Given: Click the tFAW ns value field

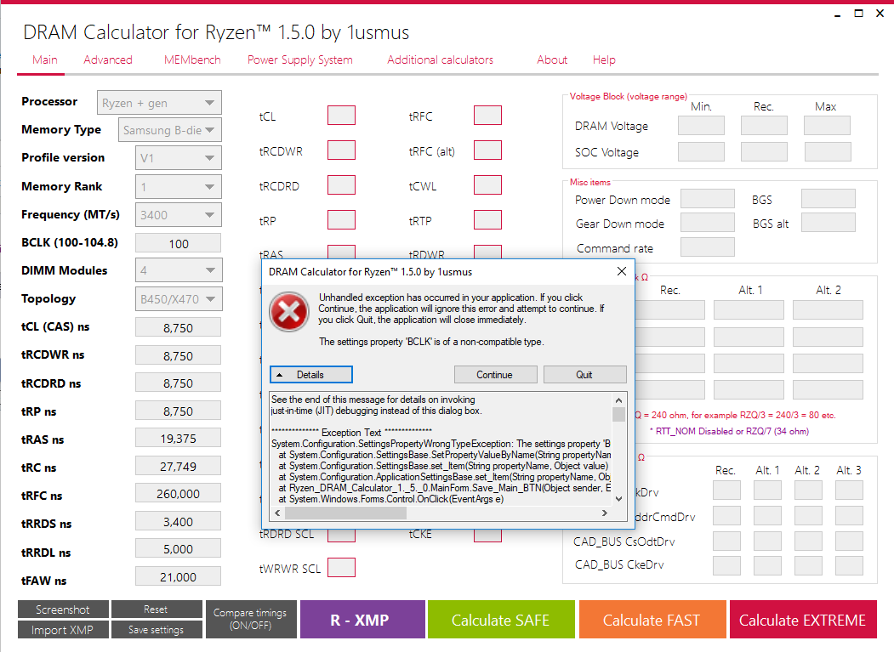Looking at the screenshot, I should (178, 576).
